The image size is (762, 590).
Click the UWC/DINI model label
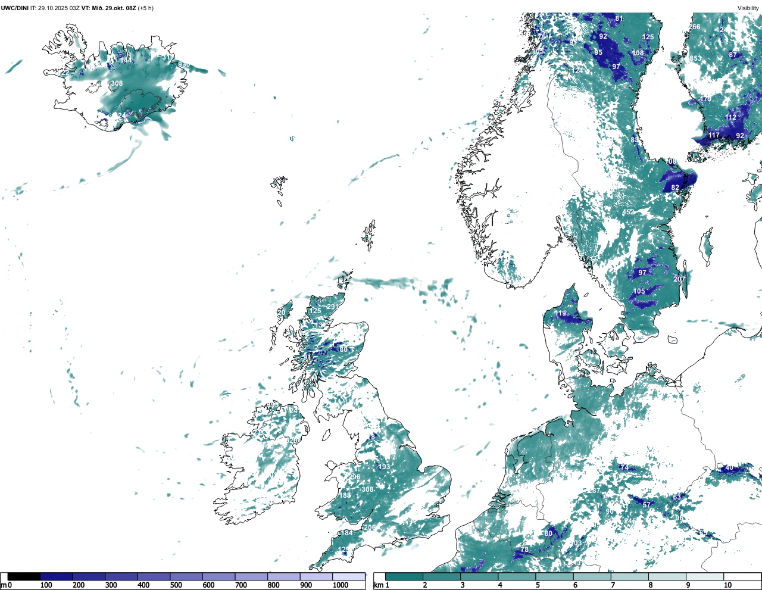pos(15,8)
